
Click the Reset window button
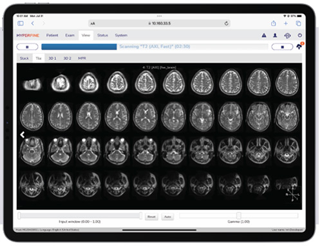point(151,216)
